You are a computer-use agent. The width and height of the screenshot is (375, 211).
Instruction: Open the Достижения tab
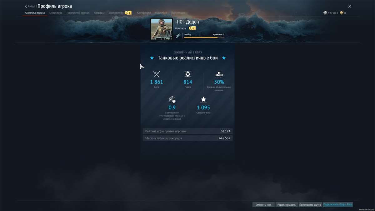(116, 13)
